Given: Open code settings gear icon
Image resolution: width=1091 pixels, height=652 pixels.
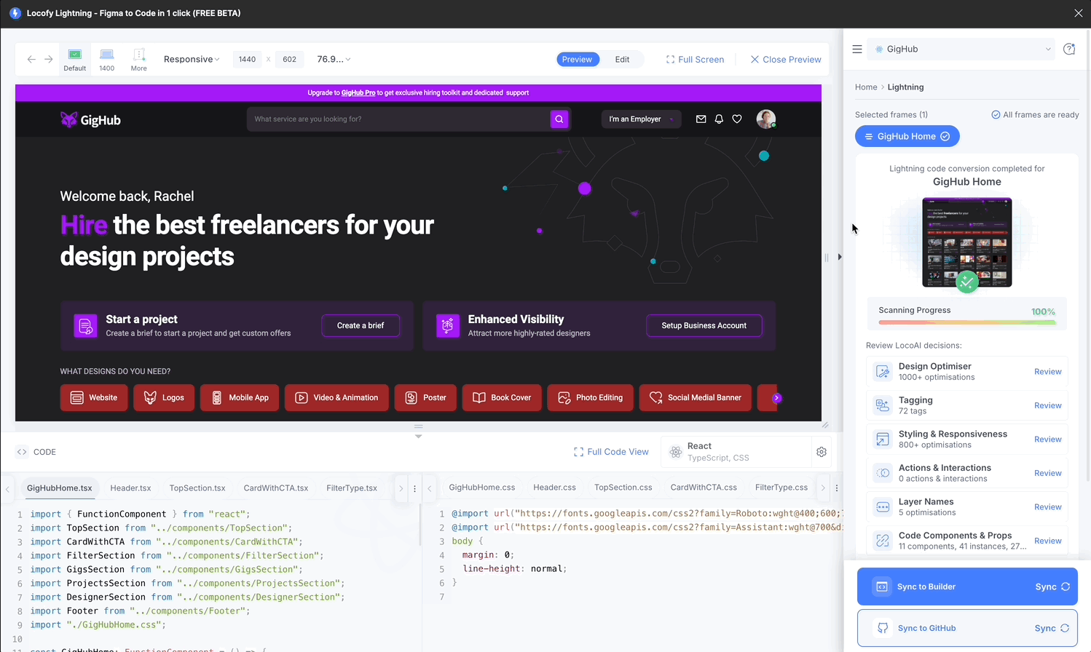Looking at the screenshot, I should (x=822, y=452).
